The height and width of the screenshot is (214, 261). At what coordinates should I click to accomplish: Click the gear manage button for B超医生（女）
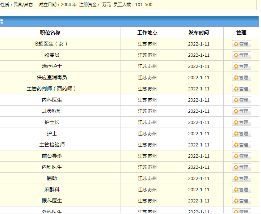241,44
